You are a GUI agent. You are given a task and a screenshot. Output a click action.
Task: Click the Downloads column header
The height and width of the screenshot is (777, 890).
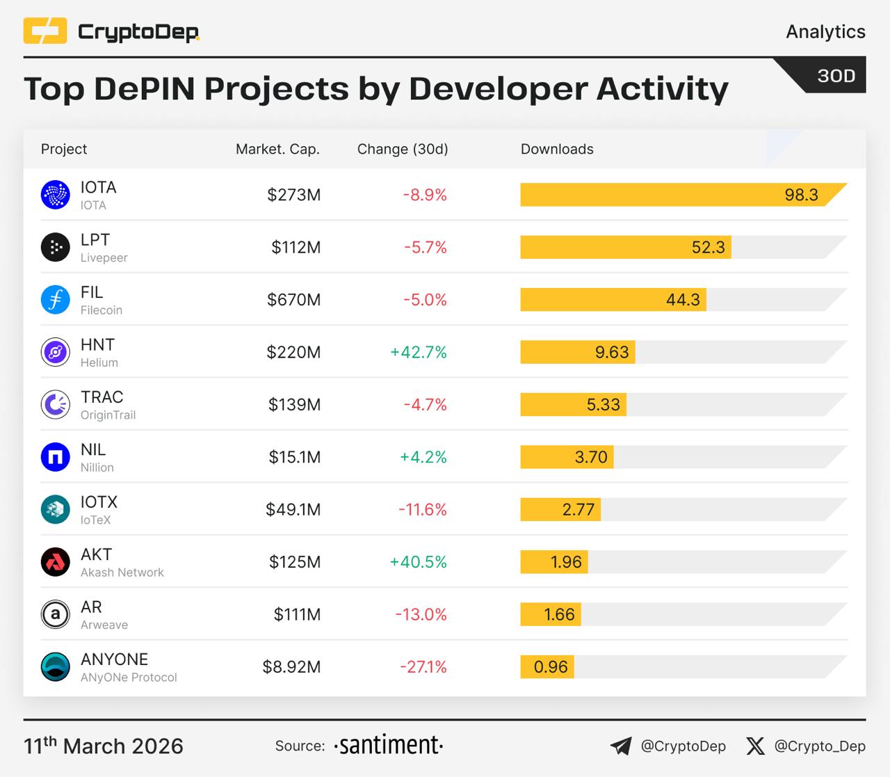[557, 149]
